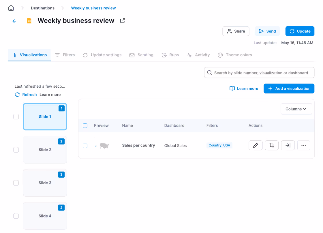Click the Send button
Image resolution: width=323 pixels, height=233 pixels.
tap(267, 31)
